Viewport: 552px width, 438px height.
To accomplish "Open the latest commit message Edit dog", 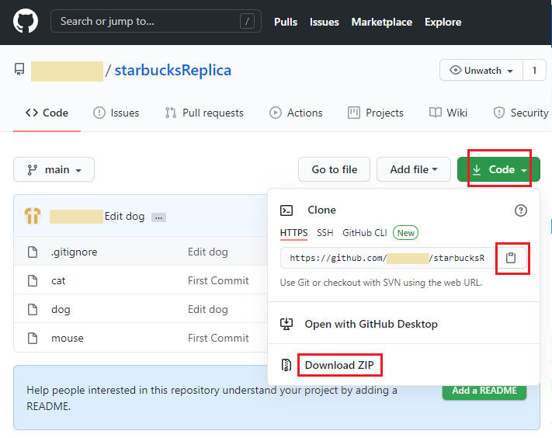I will [125, 216].
